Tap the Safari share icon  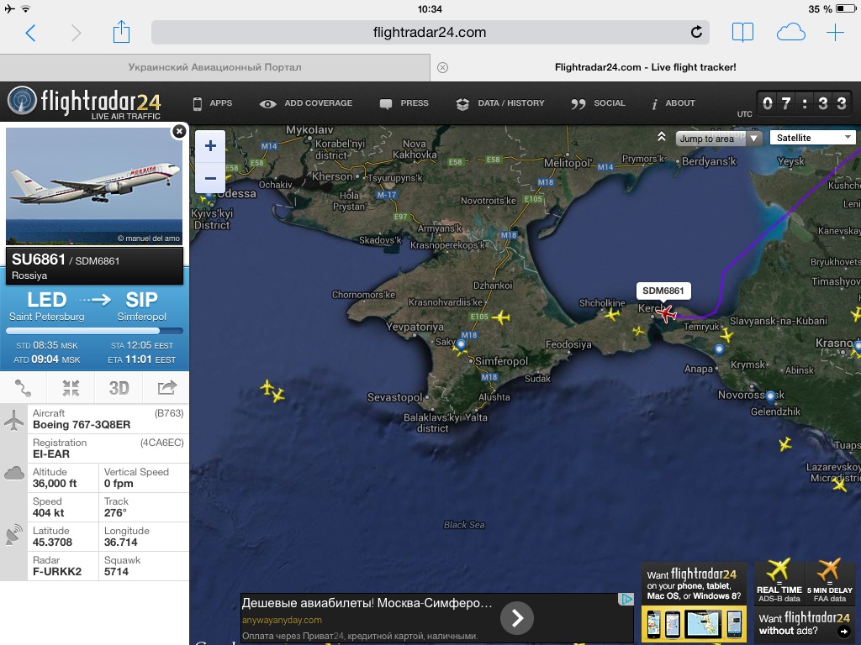click(122, 33)
